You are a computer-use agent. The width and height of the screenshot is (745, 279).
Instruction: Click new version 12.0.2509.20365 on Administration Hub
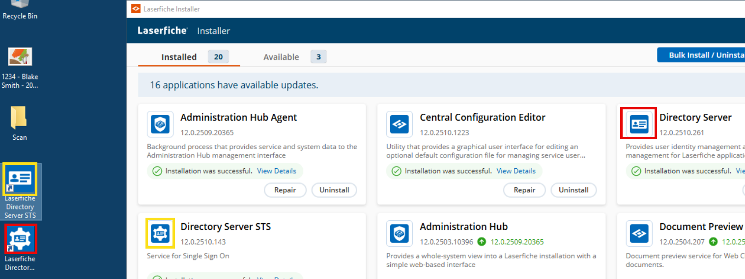point(517,242)
